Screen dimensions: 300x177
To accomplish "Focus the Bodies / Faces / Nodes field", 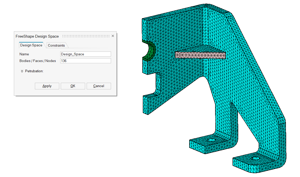I will [85, 61].
